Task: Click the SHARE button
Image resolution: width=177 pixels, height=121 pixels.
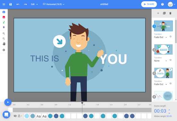Action: pyautogui.click(x=149, y=4)
